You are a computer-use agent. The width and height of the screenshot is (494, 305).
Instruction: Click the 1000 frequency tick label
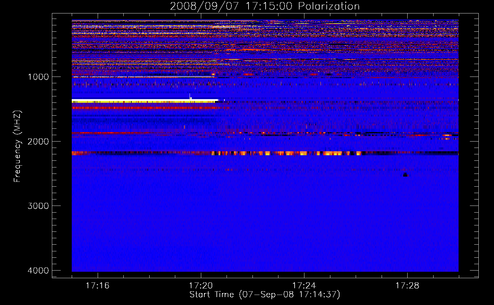(38, 77)
